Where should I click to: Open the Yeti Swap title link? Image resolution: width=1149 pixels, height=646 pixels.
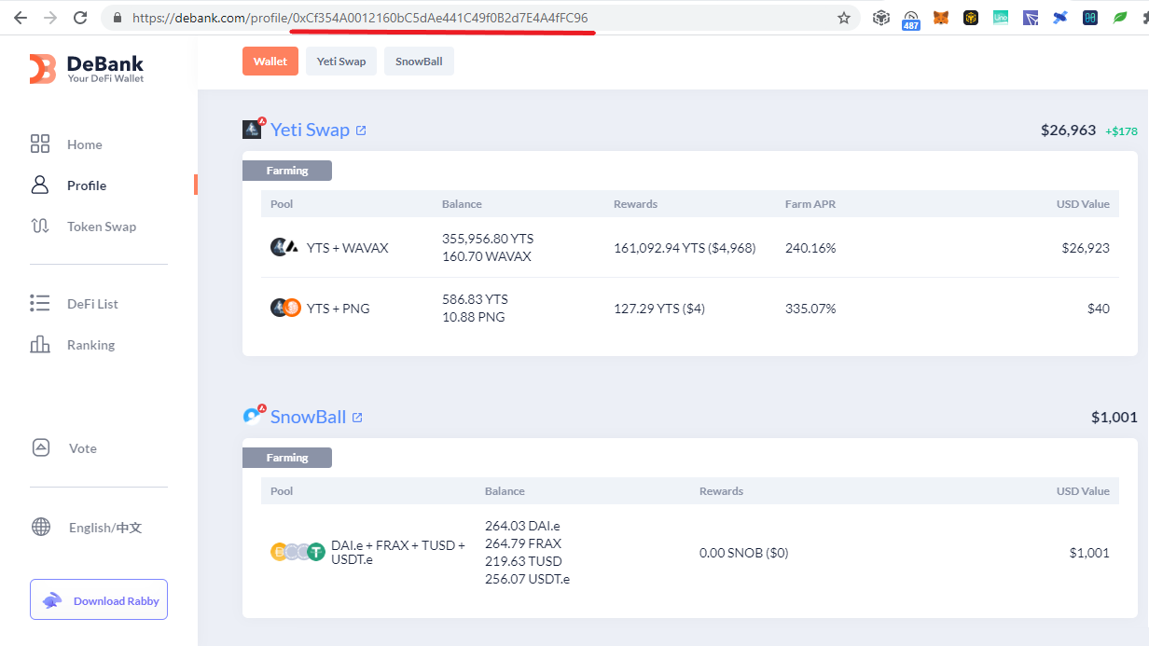311,130
